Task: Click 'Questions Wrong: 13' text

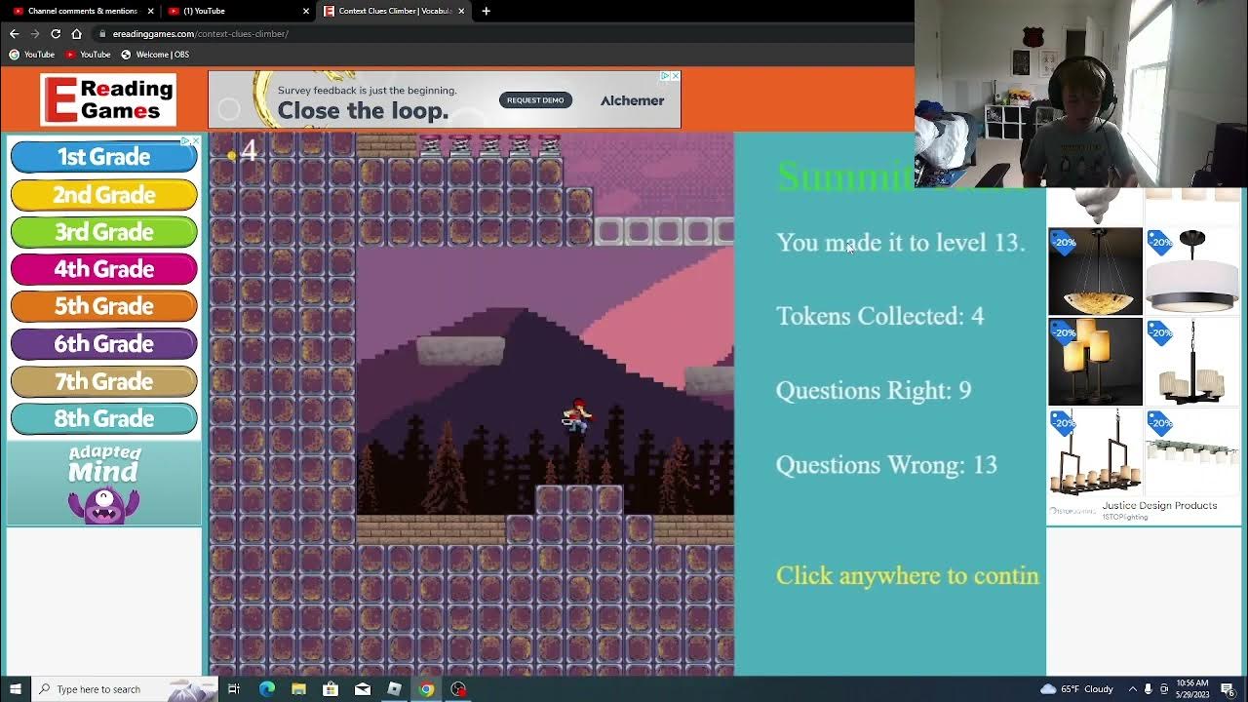Action: 886,465
